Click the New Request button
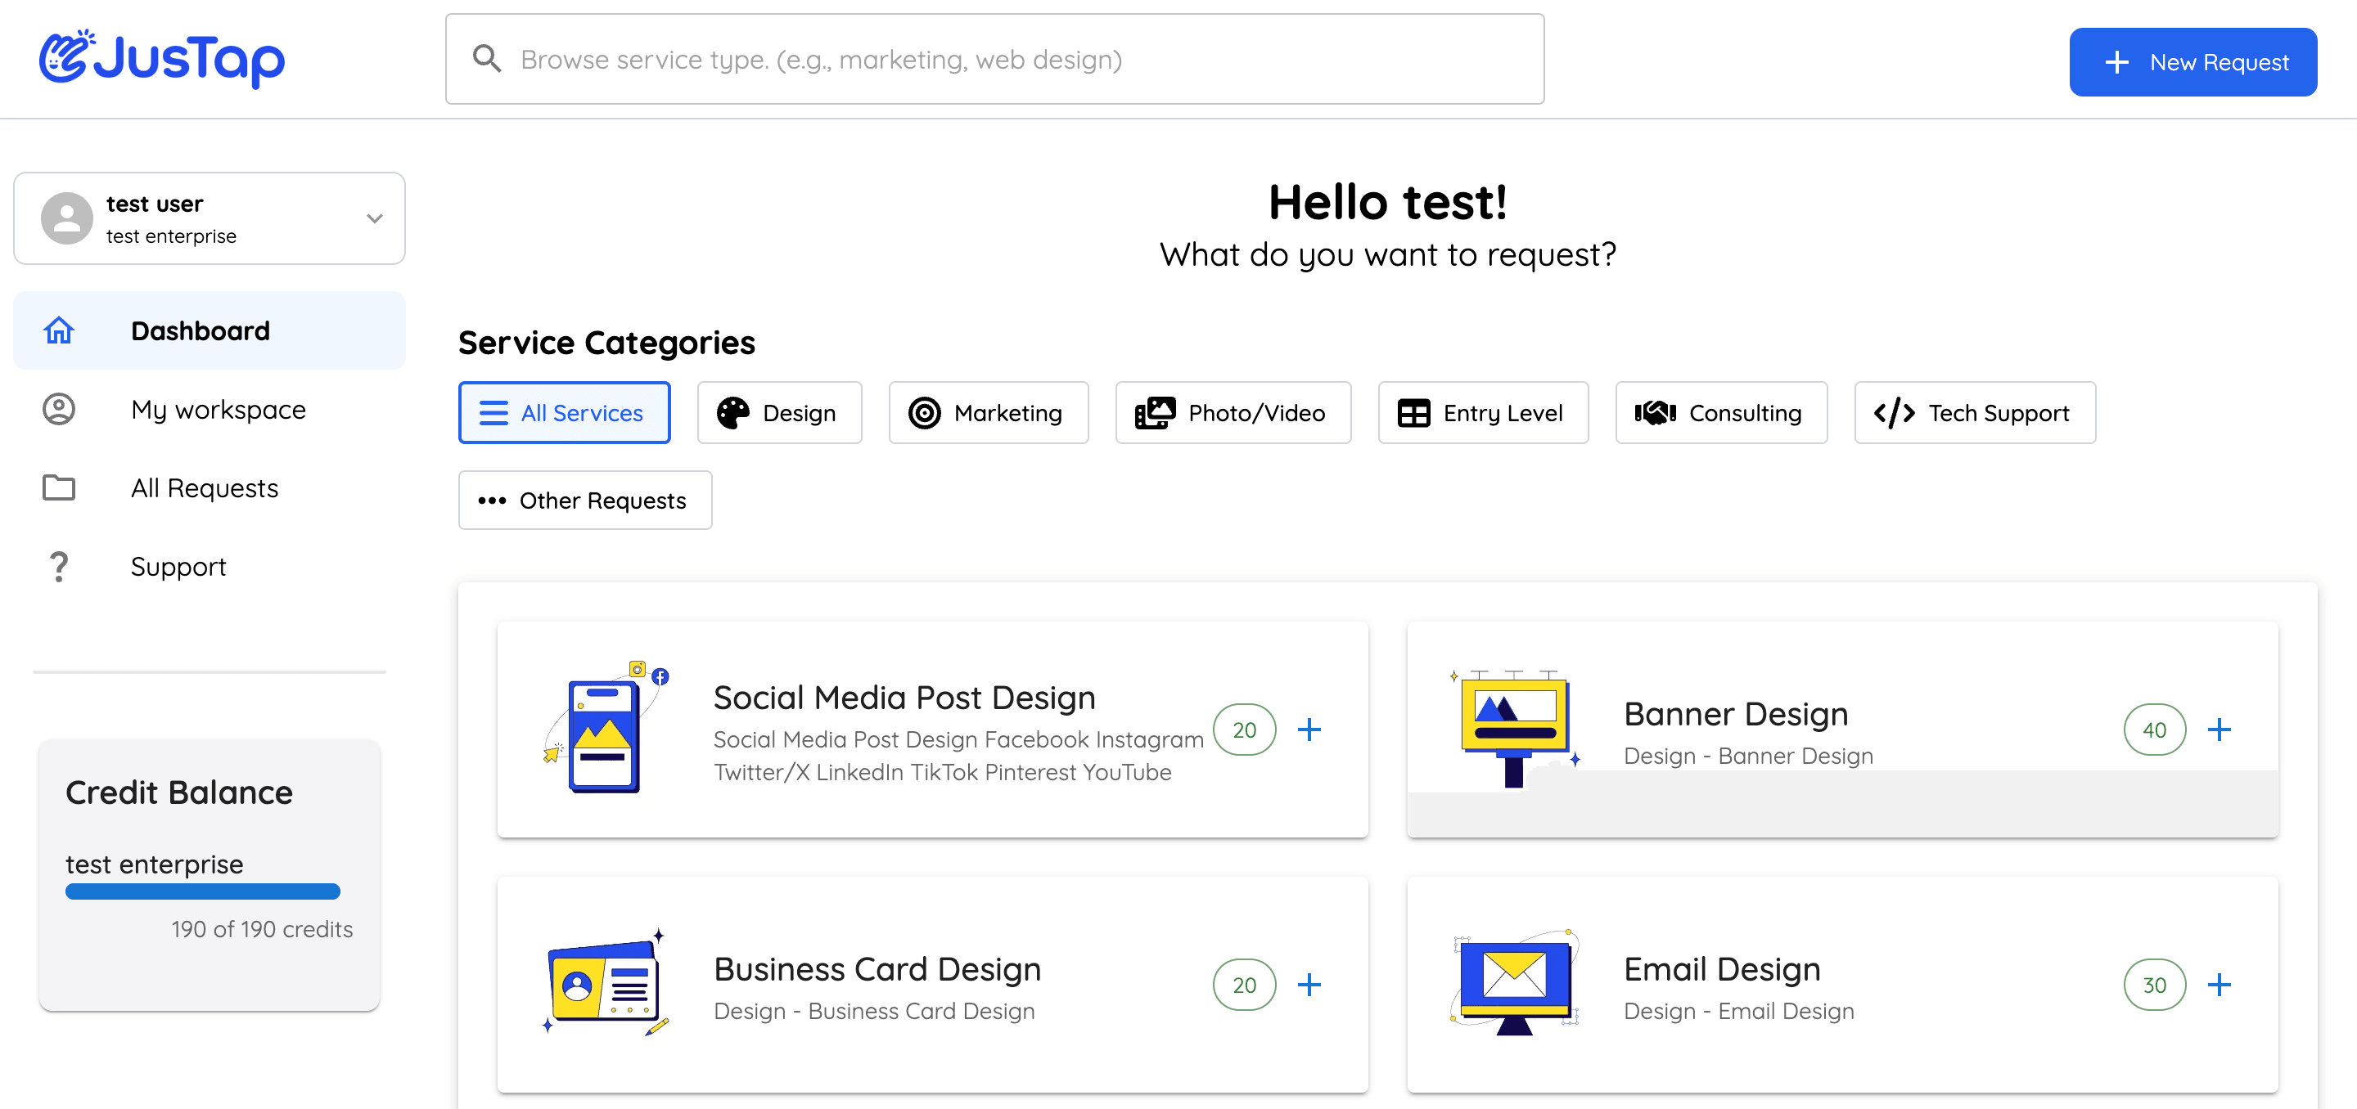Viewport: 2357px width, 1109px height. coord(2193,62)
